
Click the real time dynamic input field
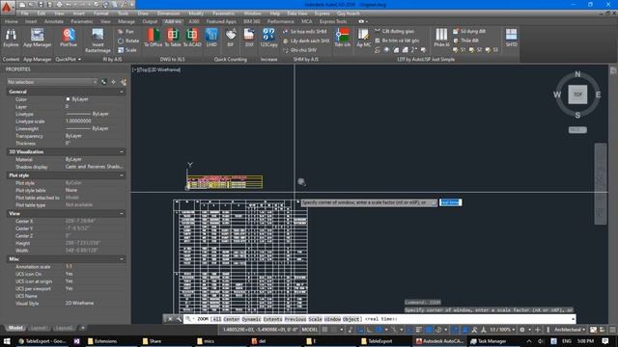point(451,202)
